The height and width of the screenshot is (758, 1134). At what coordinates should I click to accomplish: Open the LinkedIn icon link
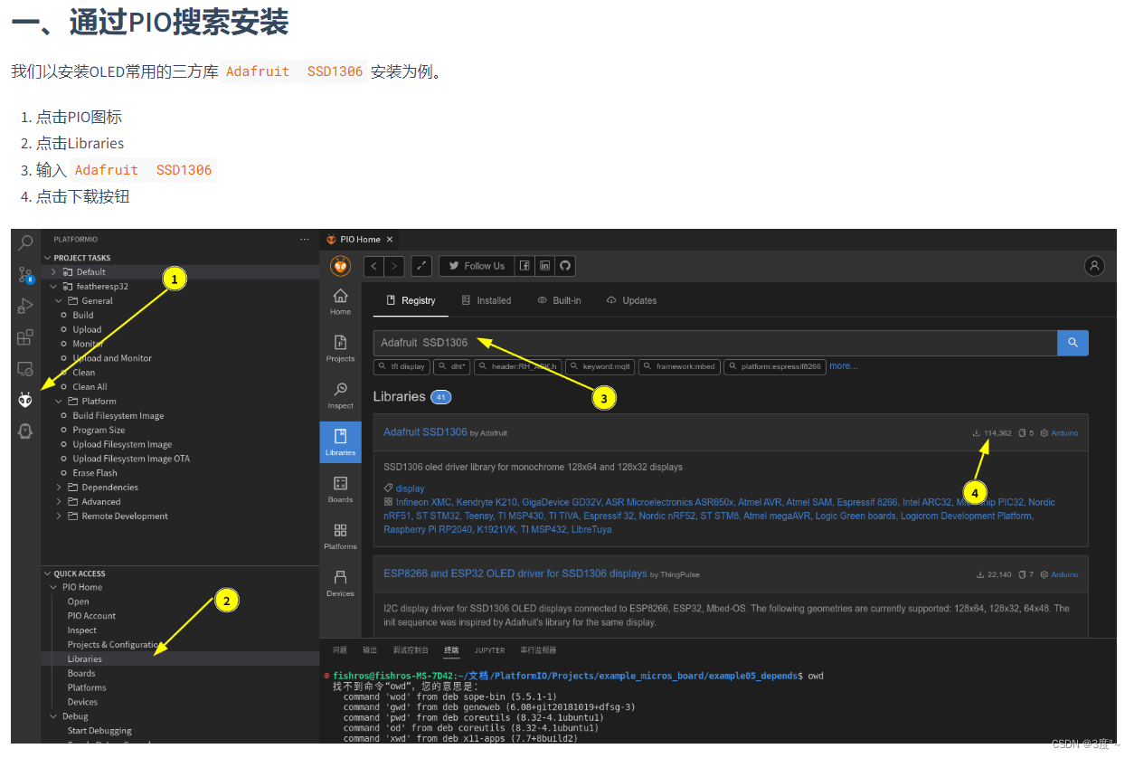[x=544, y=266]
